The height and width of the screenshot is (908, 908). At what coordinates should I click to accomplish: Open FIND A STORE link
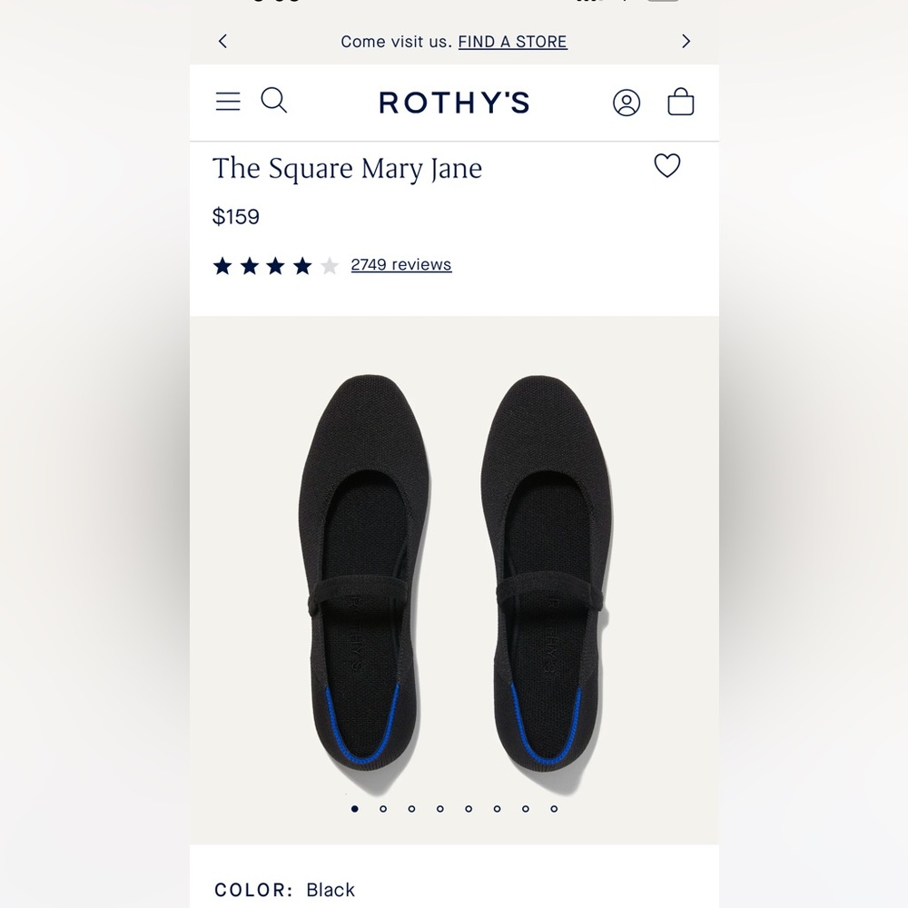pyautogui.click(x=513, y=41)
